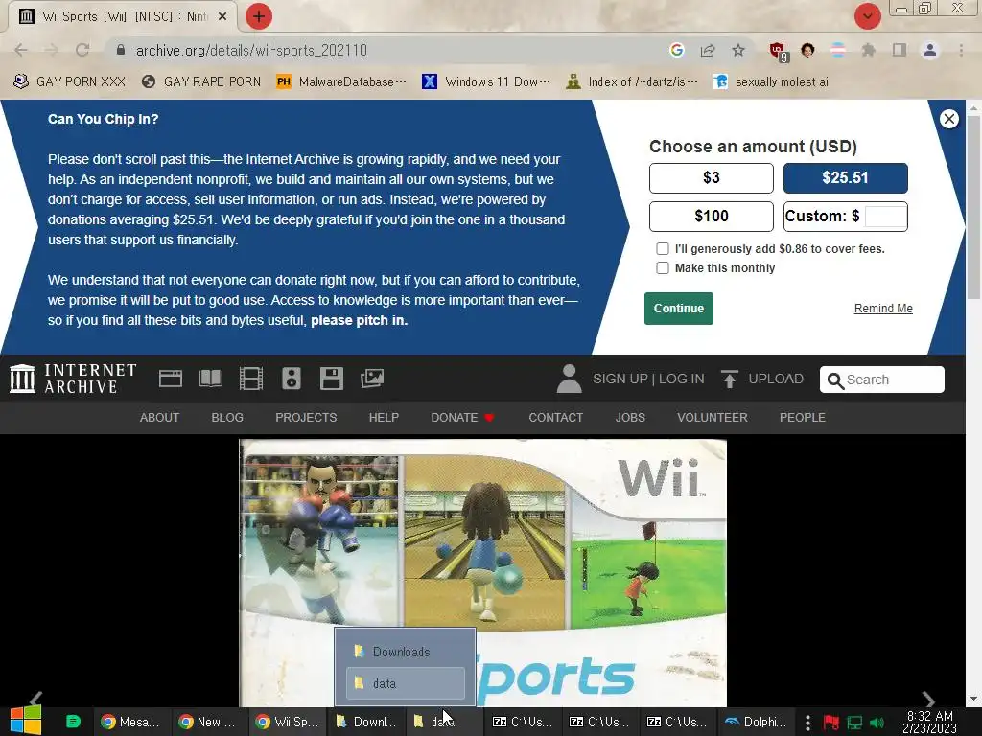Go to previous image with left chevron
This screenshot has width=982, height=736.
coord(36,699)
